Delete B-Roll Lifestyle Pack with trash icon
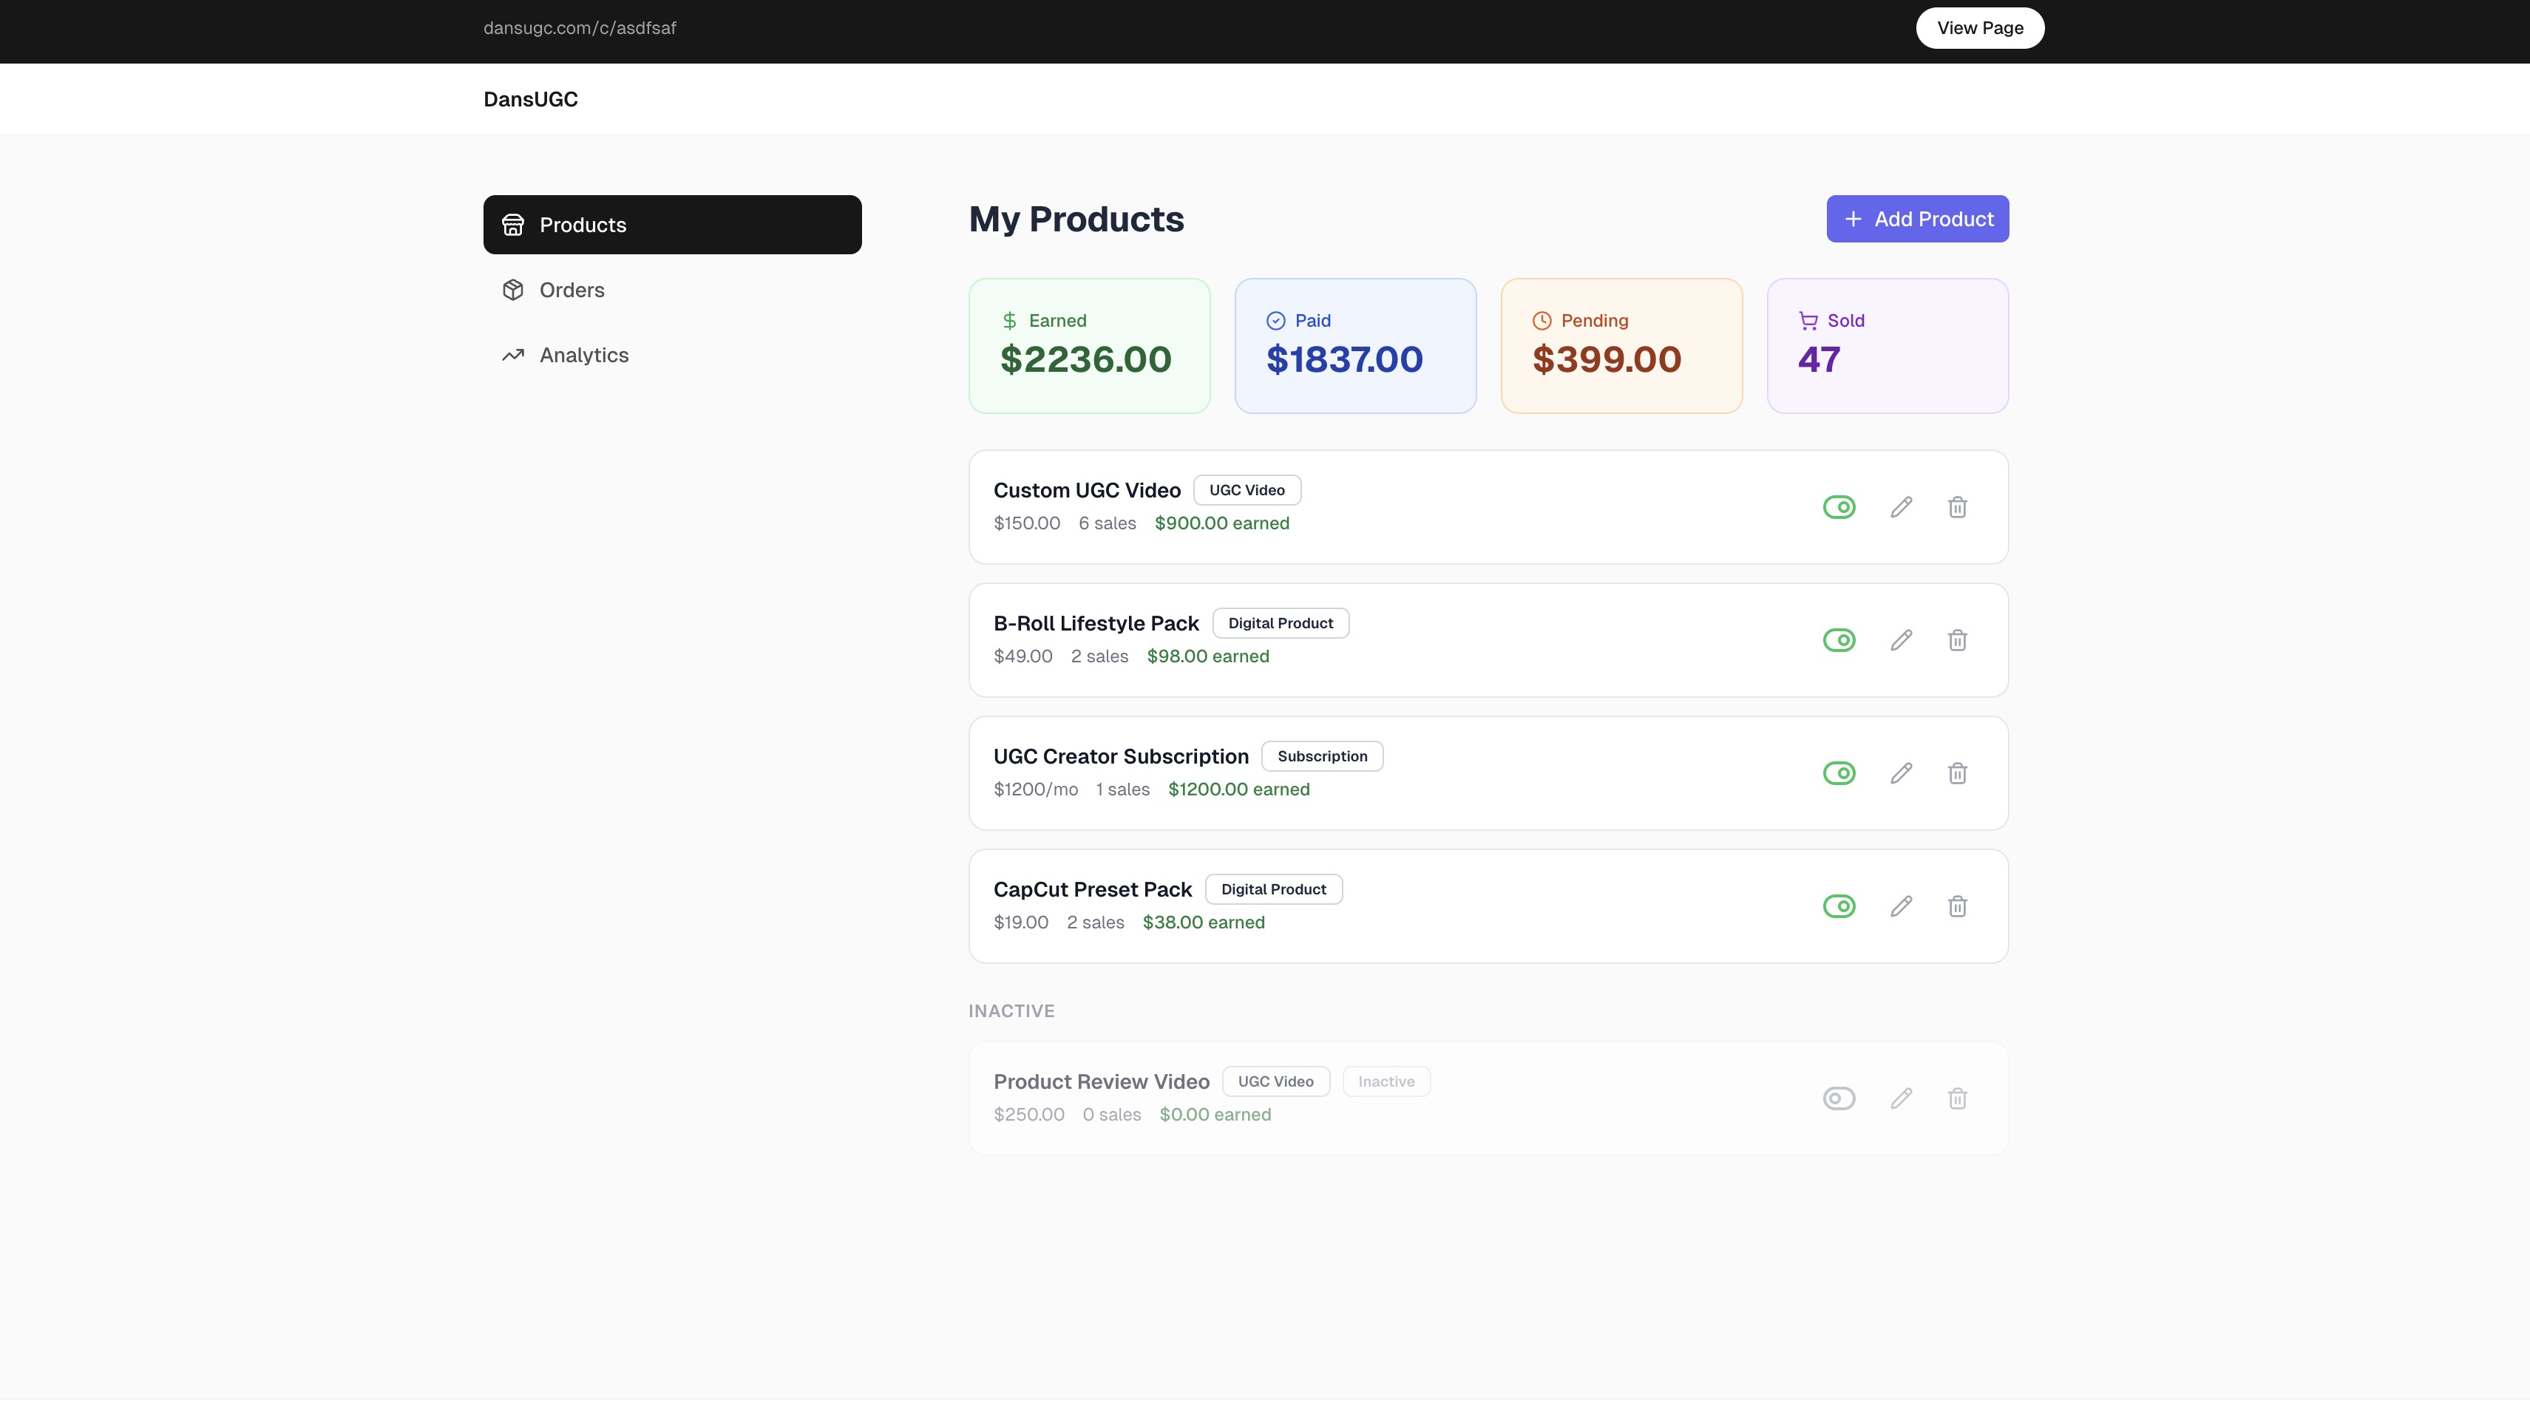 [x=1958, y=639]
